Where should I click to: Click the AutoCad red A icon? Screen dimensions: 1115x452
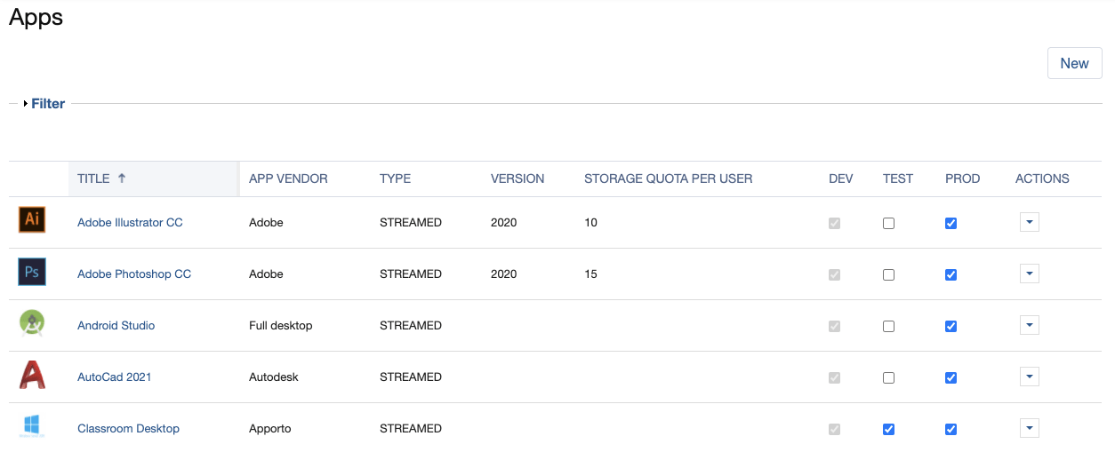pyautogui.click(x=32, y=375)
